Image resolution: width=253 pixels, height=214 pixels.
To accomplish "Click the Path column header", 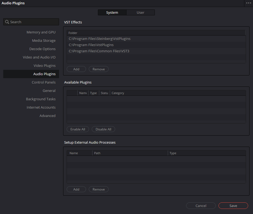I will 130,153.
